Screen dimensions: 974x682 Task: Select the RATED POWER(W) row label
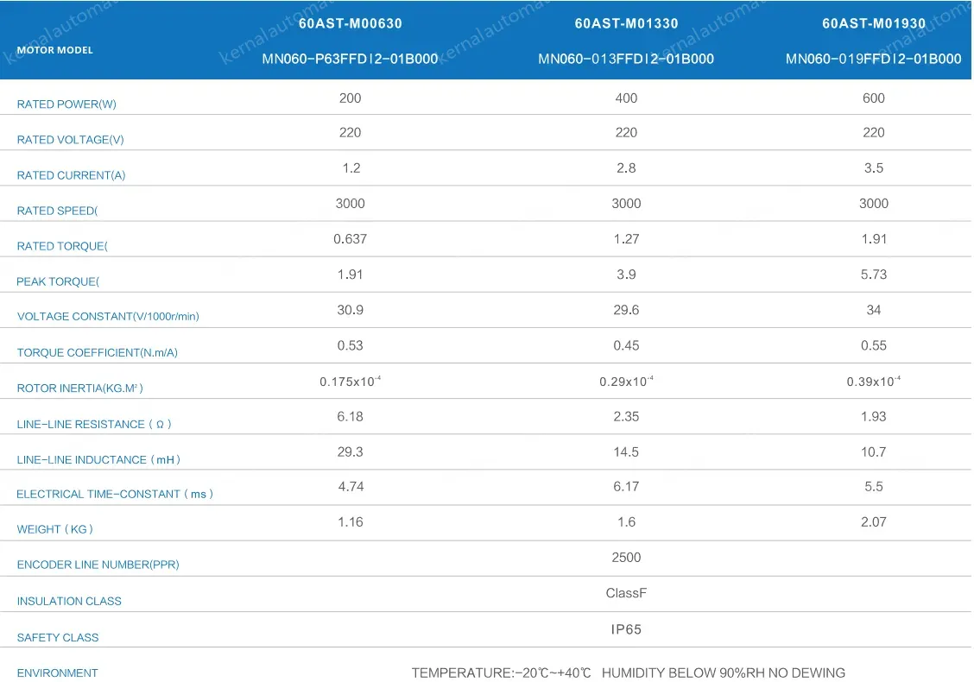pos(66,104)
